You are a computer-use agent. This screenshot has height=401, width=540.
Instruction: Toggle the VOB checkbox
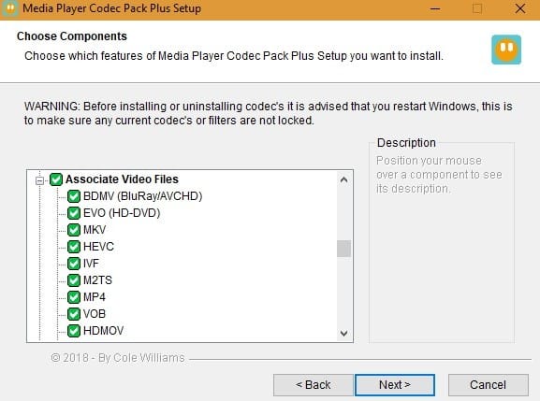tap(74, 314)
